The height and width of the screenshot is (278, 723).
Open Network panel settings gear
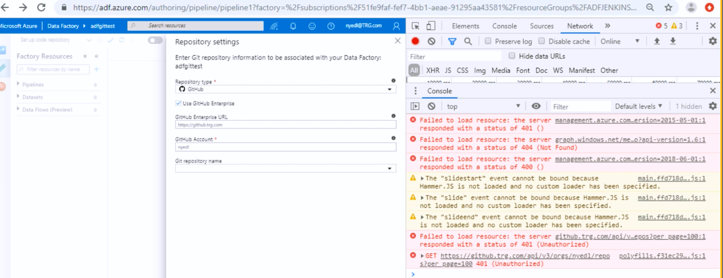(x=713, y=41)
